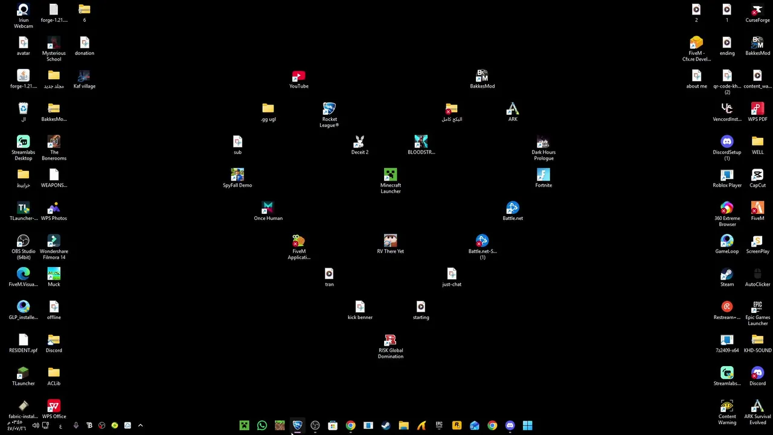Select The Bonerooms game icon
773x435 pixels.
(54, 148)
